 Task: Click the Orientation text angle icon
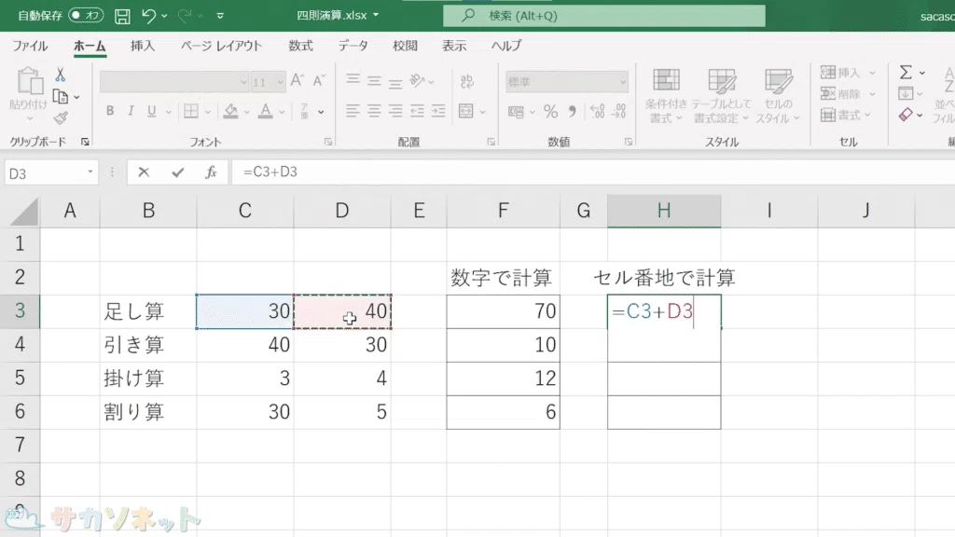coord(417,80)
